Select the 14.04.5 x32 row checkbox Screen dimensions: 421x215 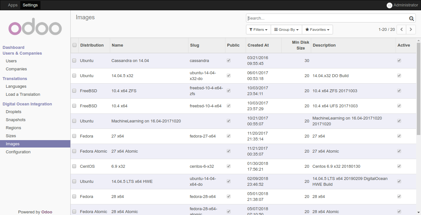tap(74, 76)
